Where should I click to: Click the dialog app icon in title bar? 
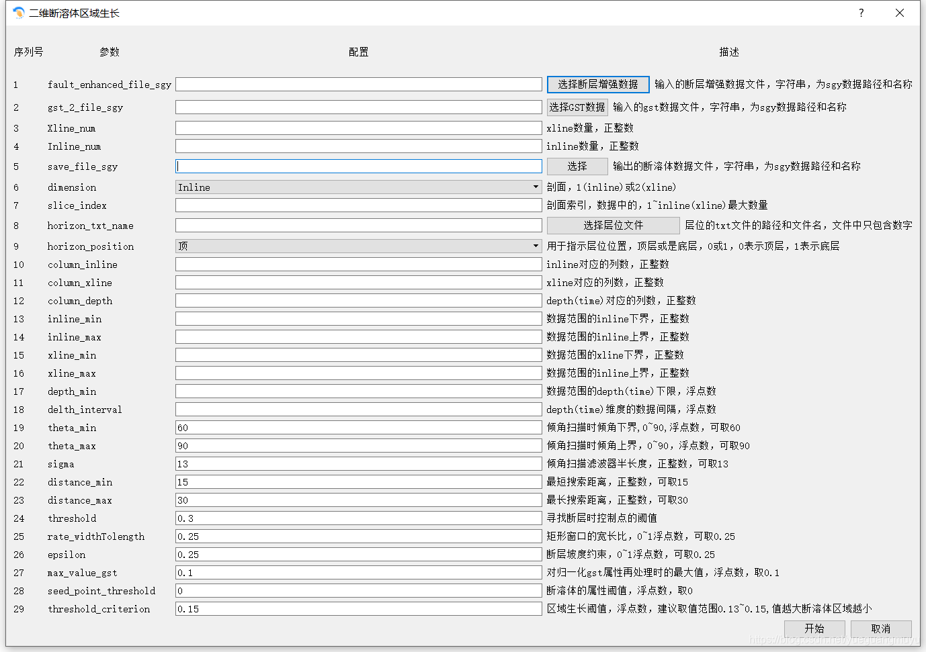(x=18, y=13)
